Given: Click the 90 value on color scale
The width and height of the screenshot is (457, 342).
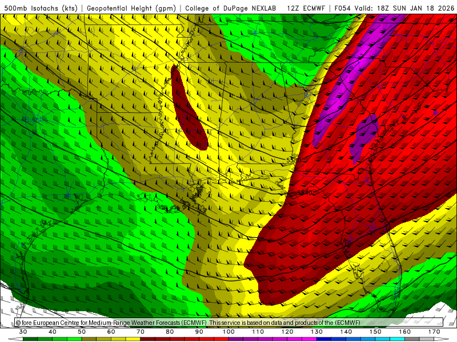Looking at the screenshot, I should 199,332.
